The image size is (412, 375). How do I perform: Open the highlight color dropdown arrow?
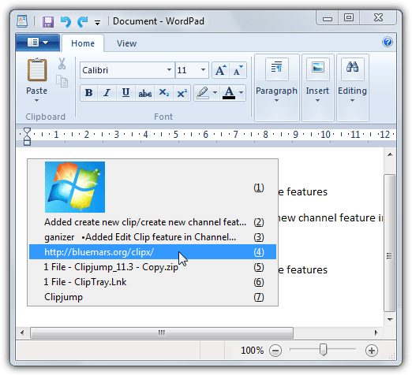coord(215,93)
